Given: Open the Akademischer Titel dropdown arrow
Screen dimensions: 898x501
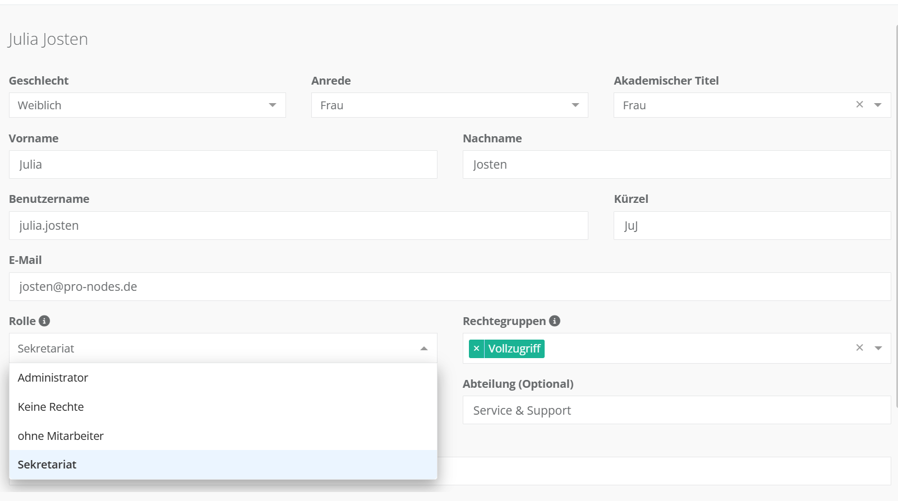Looking at the screenshot, I should point(878,105).
